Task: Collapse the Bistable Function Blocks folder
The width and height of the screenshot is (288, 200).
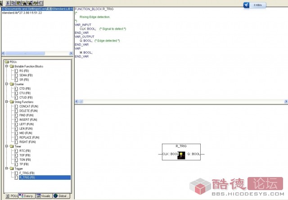Action: 7,66
